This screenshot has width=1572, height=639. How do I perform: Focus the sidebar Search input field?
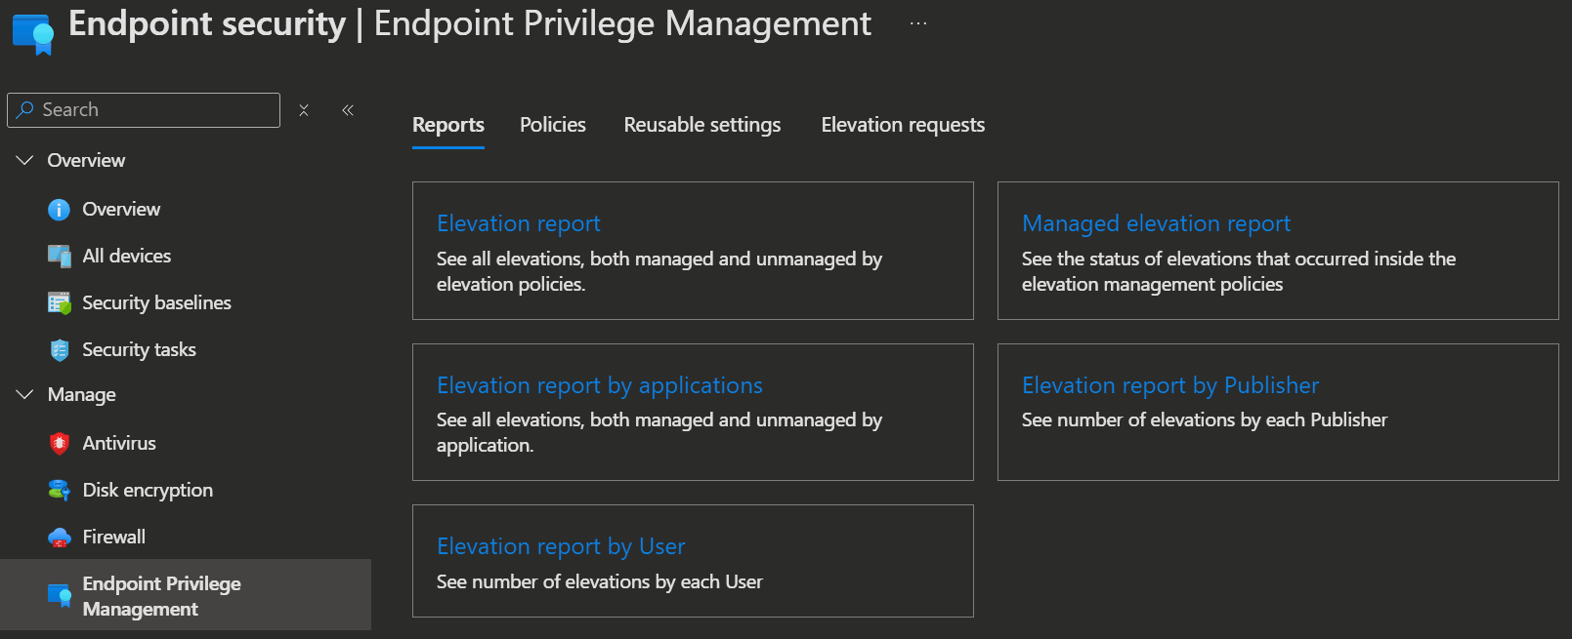144,110
